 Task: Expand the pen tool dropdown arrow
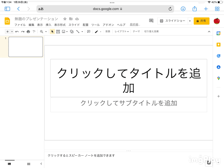click(100, 32)
